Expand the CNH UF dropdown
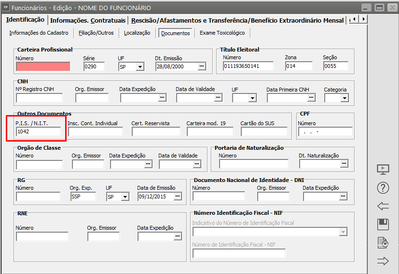The width and height of the screenshot is (399, 274). [252, 98]
